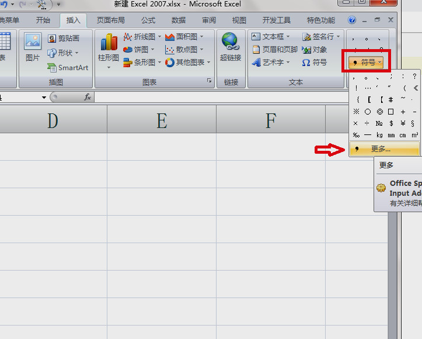
Task: Switch to the 开发工具 Developer tab
Action: coord(277,20)
